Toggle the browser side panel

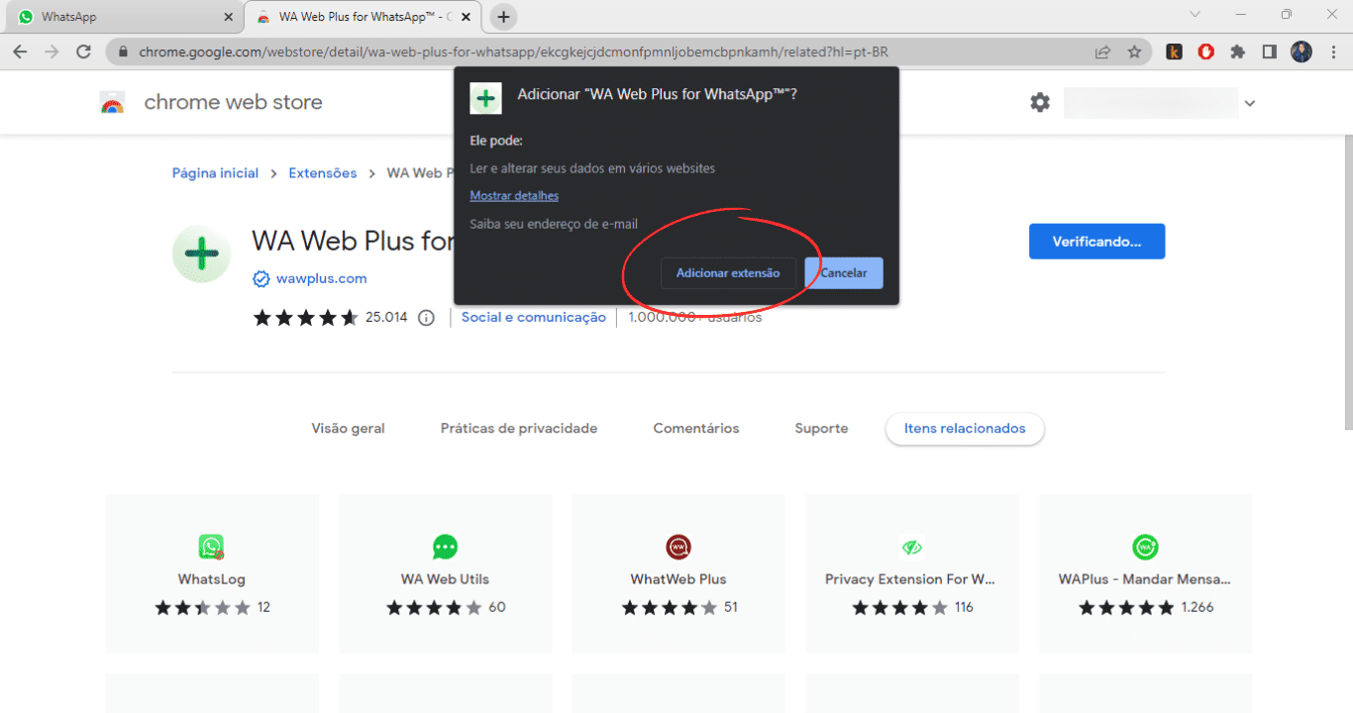pyautogui.click(x=1269, y=51)
